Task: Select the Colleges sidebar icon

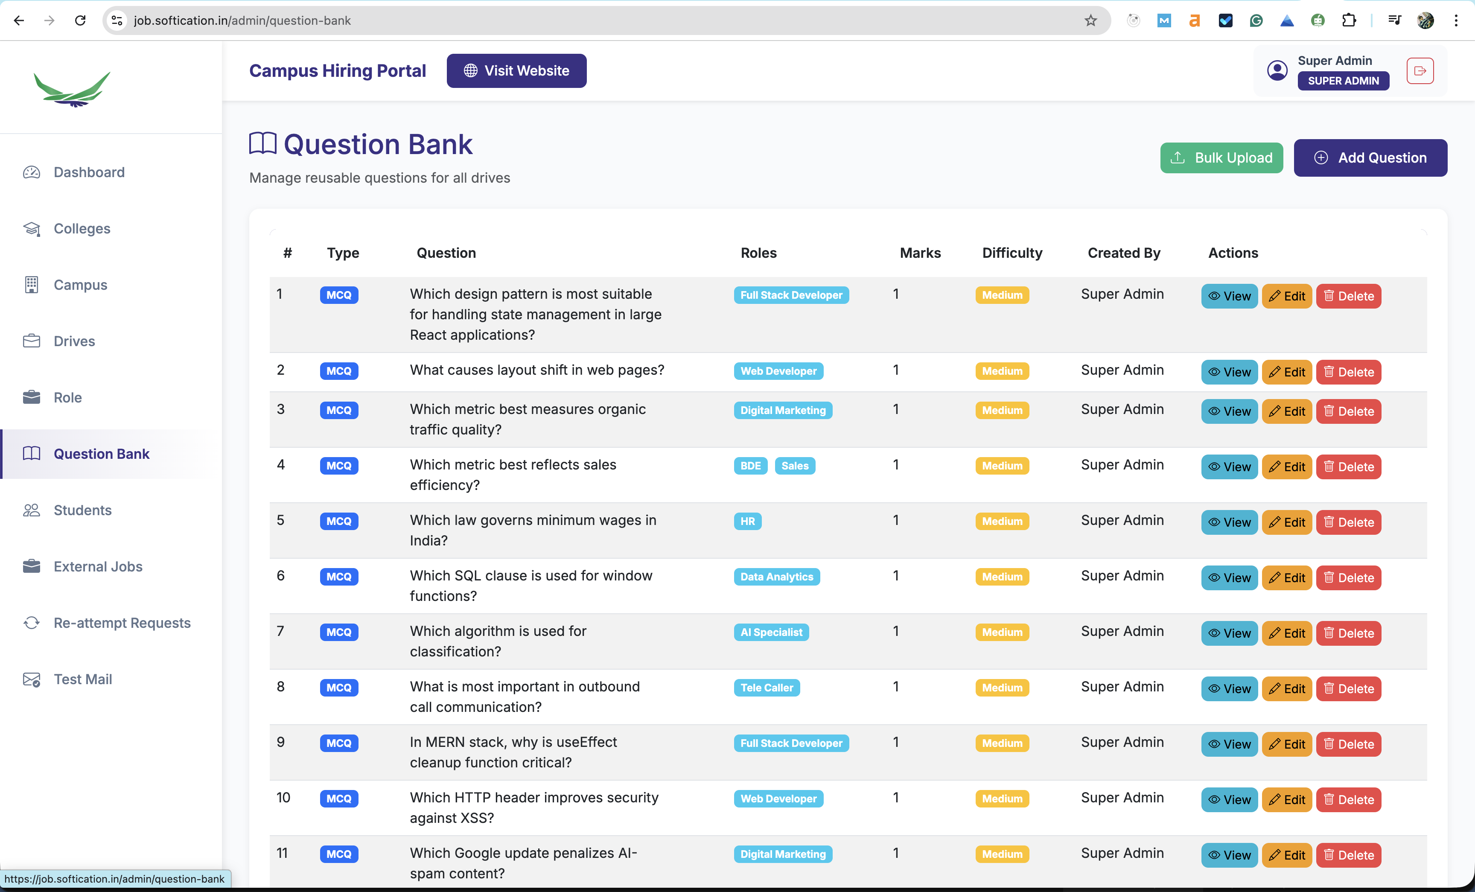Action: 31,228
